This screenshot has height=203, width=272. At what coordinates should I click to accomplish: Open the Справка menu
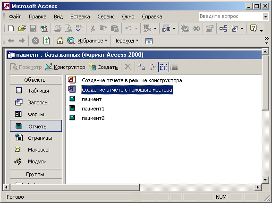(x=152, y=17)
